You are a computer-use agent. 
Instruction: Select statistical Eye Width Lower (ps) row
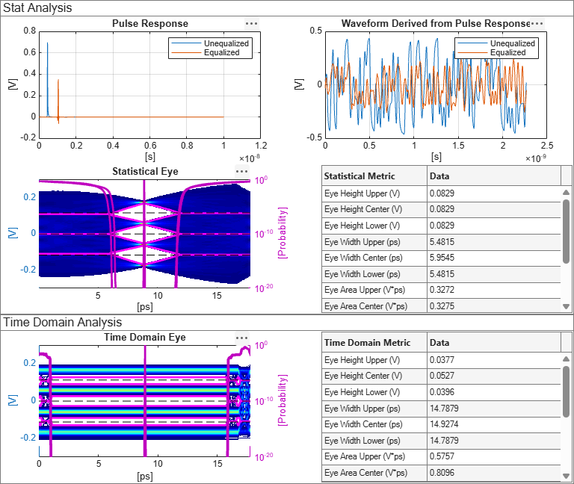441,274
